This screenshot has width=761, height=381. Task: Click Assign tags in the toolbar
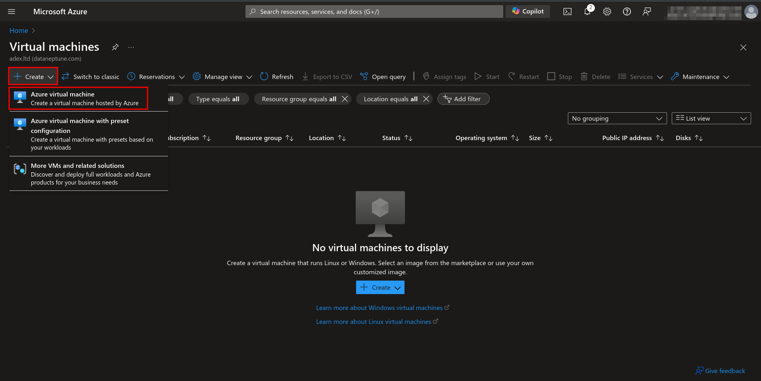(444, 77)
